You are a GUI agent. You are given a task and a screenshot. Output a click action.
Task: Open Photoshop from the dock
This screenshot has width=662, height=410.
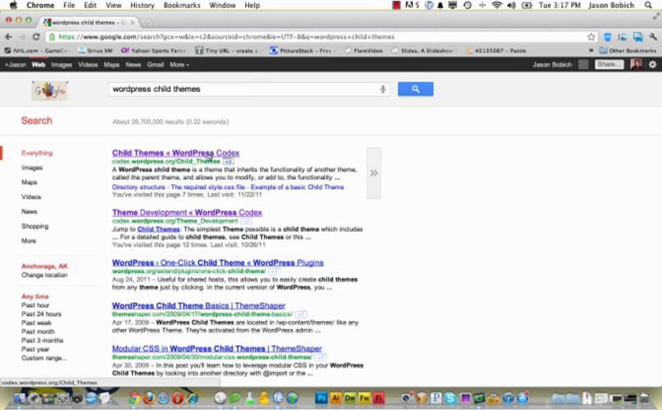pos(321,398)
